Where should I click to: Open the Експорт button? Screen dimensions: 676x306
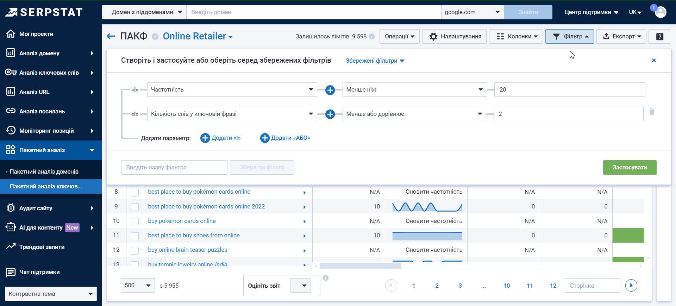point(621,37)
